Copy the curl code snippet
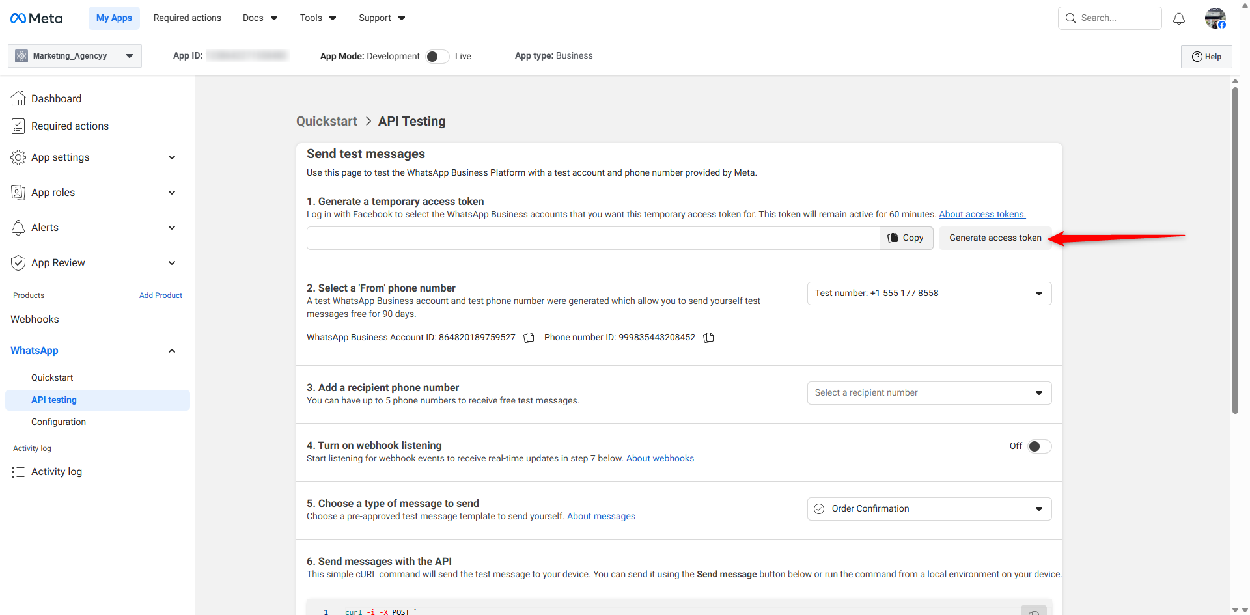Image resolution: width=1250 pixels, height=615 pixels. click(1034, 610)
